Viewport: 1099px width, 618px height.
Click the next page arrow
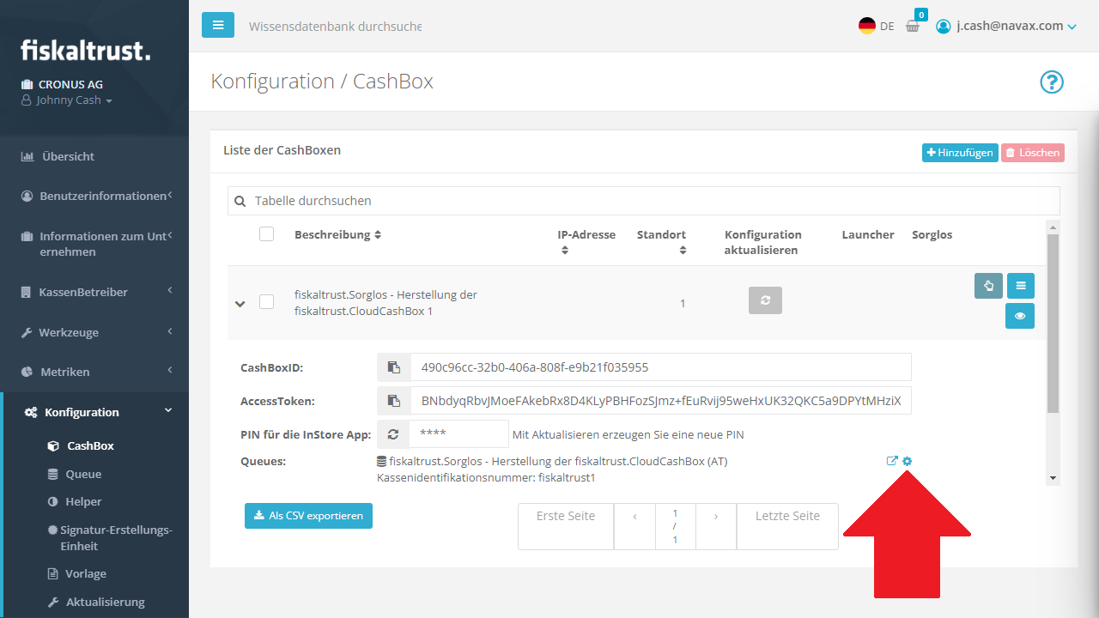[716, 526]
